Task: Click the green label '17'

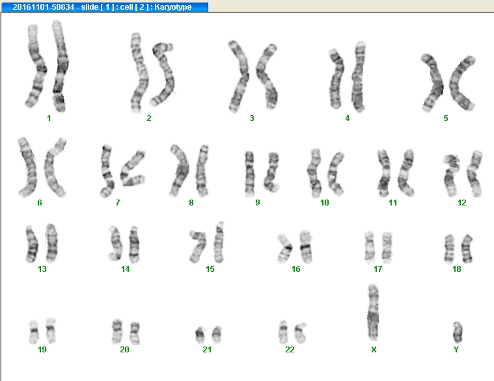Action: [x=377, y=269]
